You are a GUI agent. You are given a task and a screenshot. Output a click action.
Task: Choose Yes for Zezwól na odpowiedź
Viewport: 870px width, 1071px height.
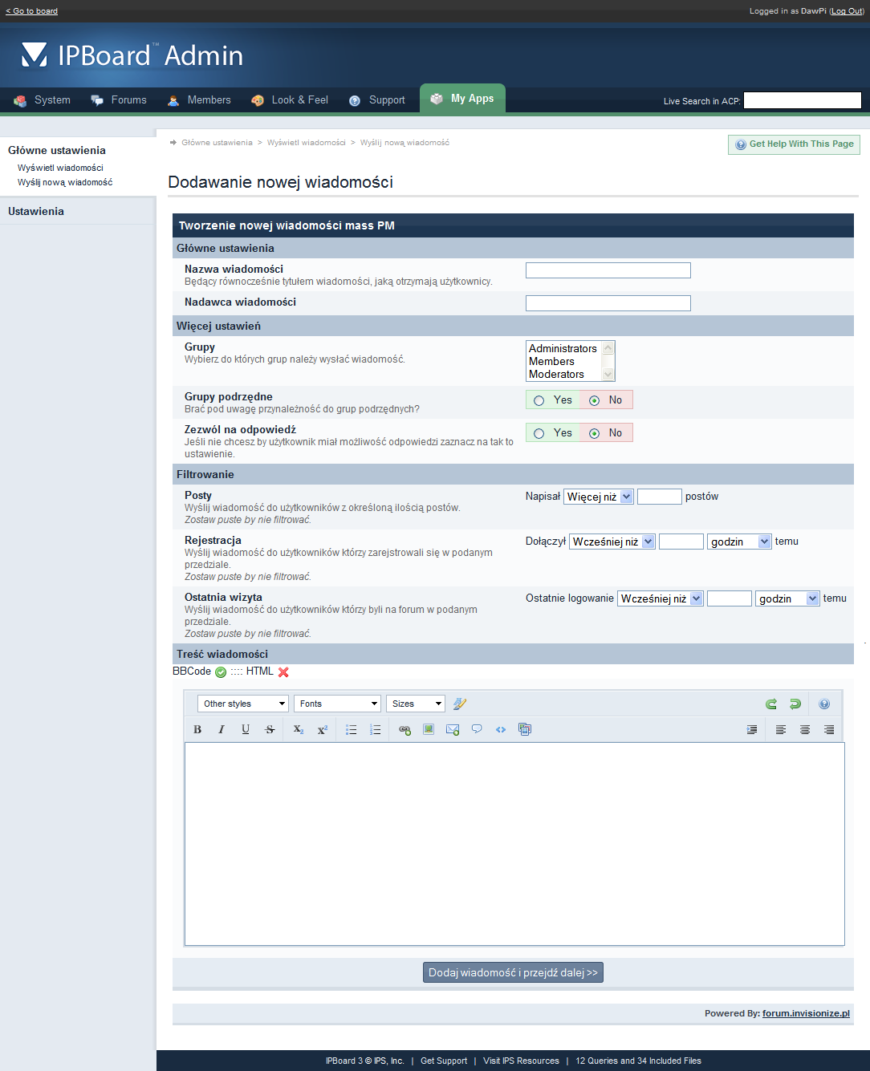pos(539,433)
